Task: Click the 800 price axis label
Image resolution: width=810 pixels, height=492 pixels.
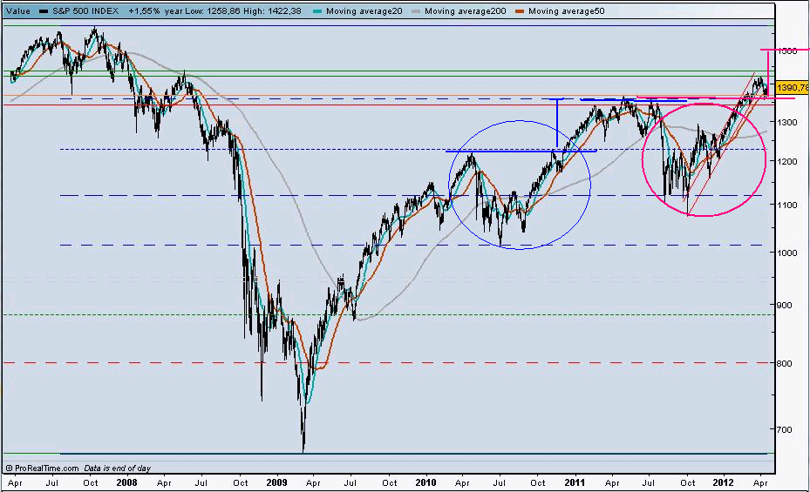Action: pos(786,364)
